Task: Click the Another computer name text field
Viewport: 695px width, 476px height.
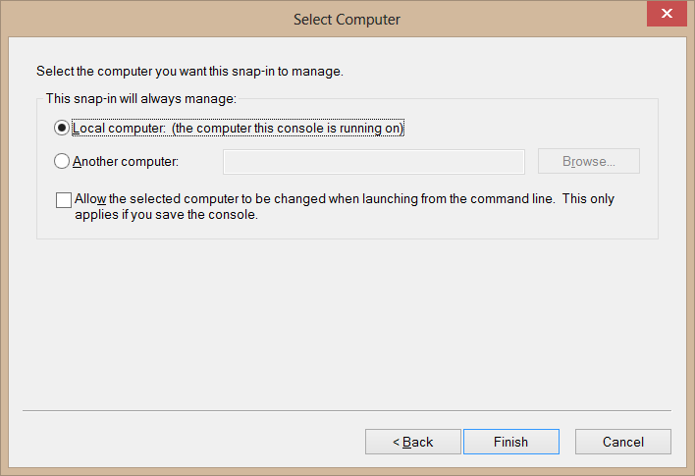Action: point(374,161)
